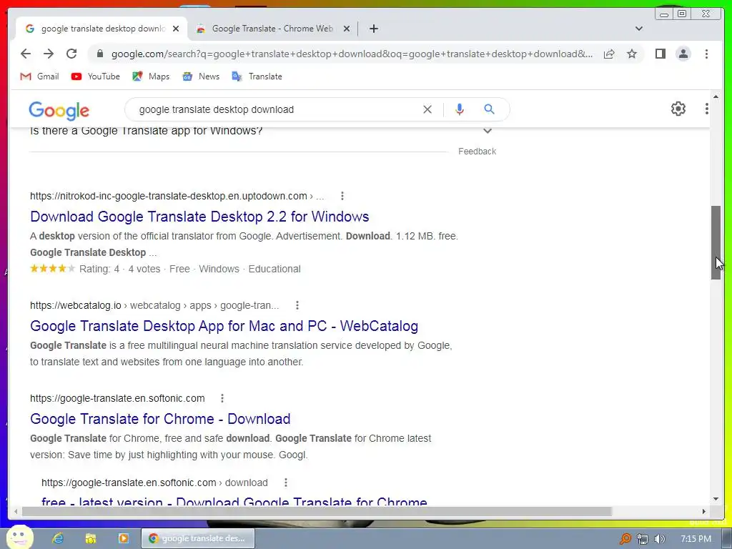Click the horizontal scroll left arrow
The image size is (732, 549).
[16, 512]
